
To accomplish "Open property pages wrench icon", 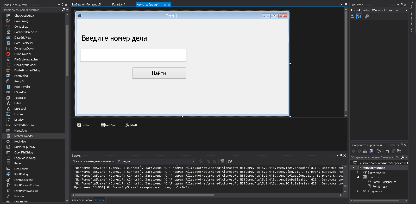I will [367, 16].
